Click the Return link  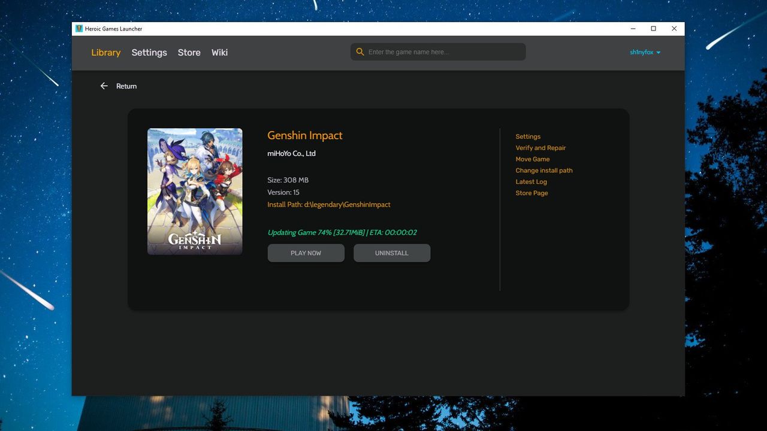coord(126,86)
